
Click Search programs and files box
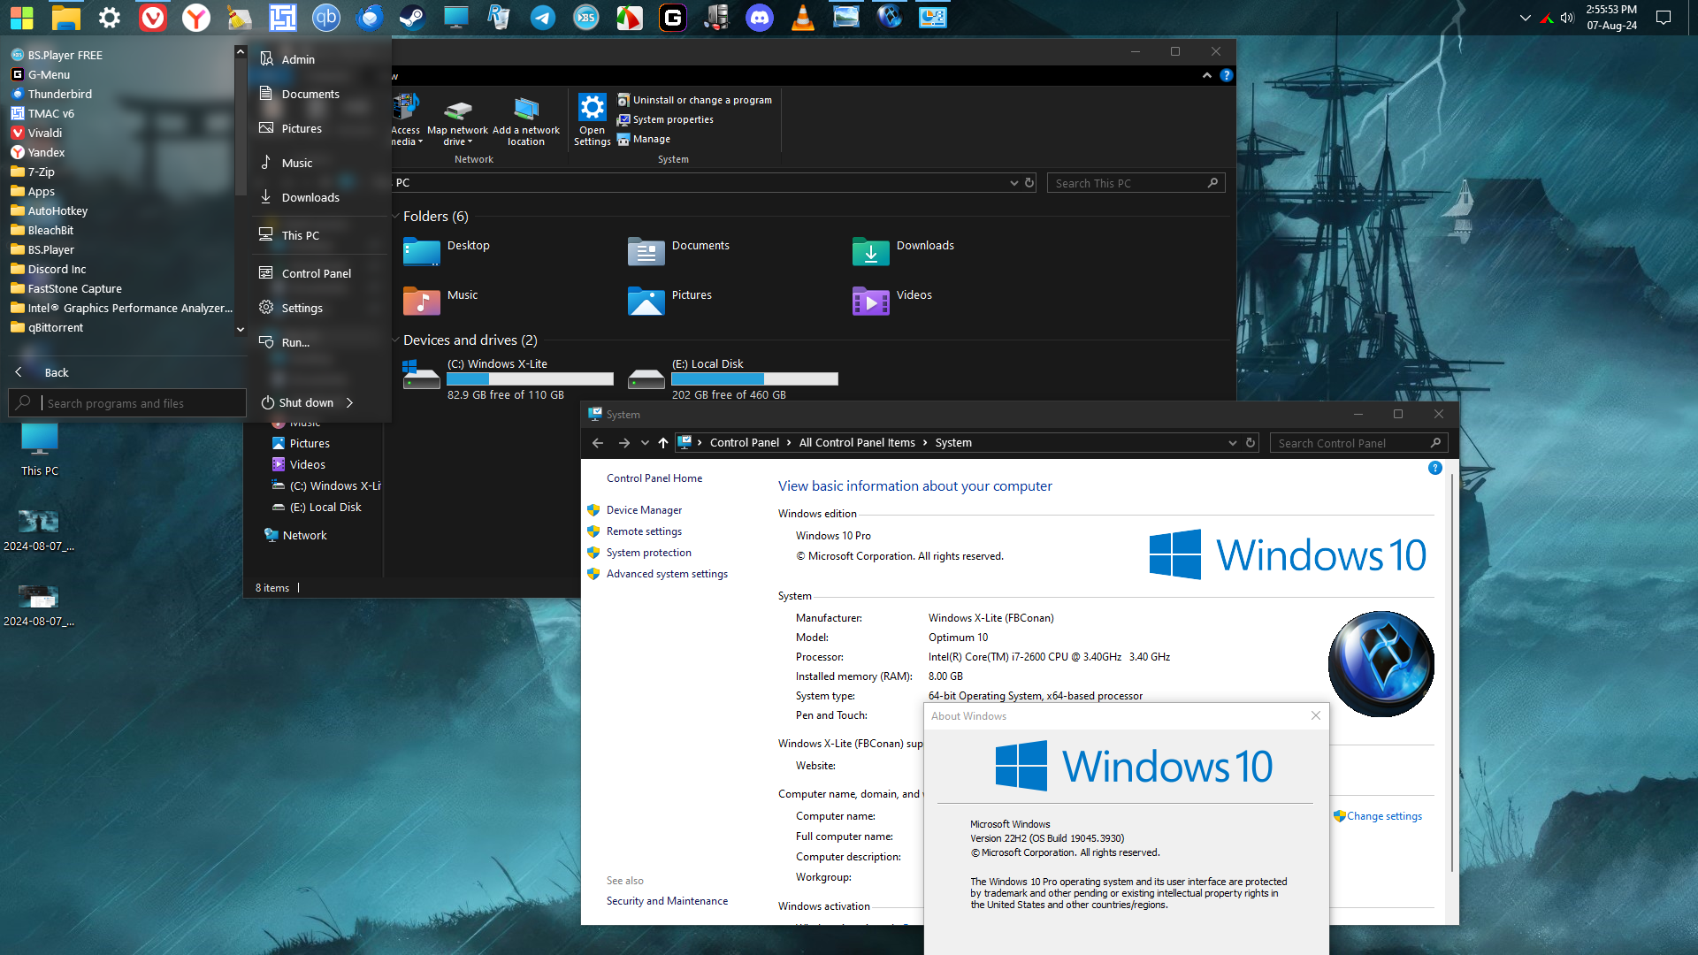pos(127,403)
